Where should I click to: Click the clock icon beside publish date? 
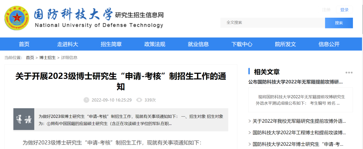pyautogui.click(x=86, y=100)
